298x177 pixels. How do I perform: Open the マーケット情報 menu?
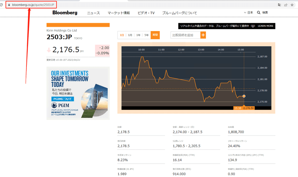coord(119,13)
